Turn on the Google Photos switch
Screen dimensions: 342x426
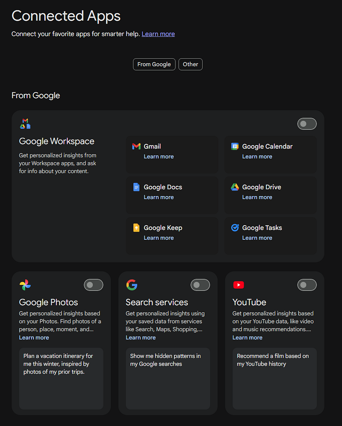pyautogui.click(x=93, y=285)
